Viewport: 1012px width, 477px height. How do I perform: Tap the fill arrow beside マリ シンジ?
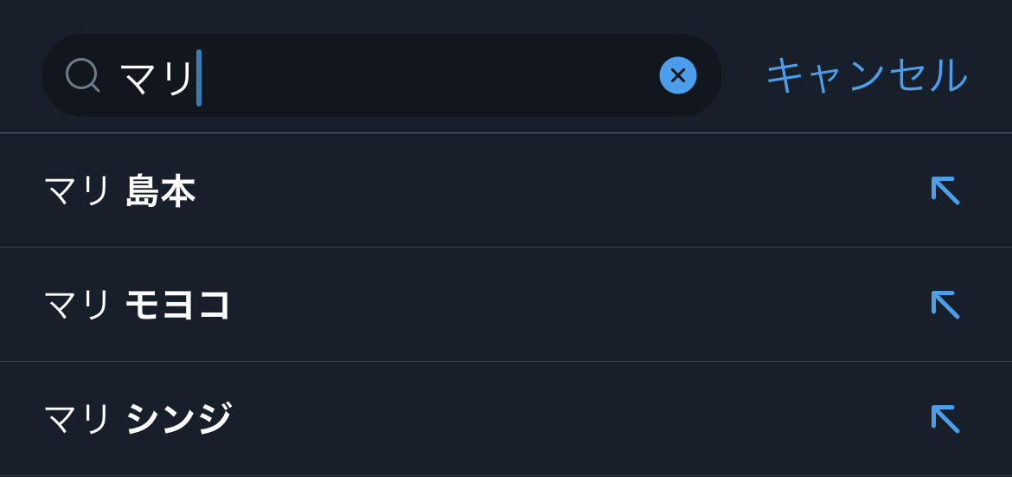coord(945,419)
